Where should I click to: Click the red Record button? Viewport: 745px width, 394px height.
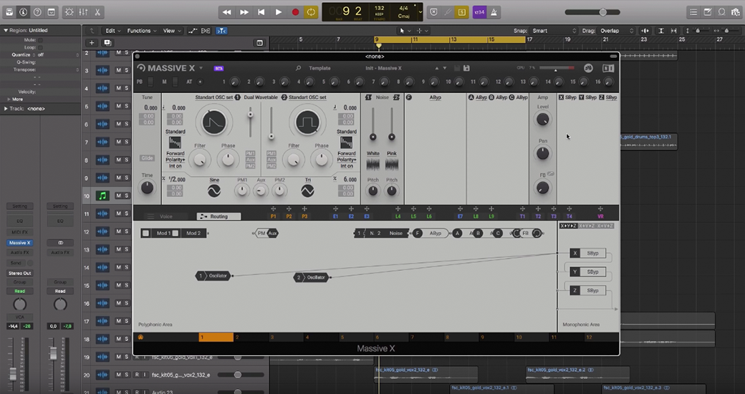[295, 12]
